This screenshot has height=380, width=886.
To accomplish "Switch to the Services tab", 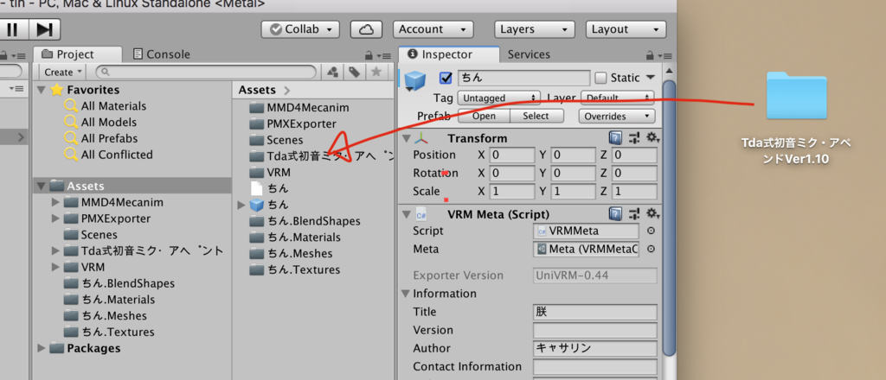I will [529, 54].
